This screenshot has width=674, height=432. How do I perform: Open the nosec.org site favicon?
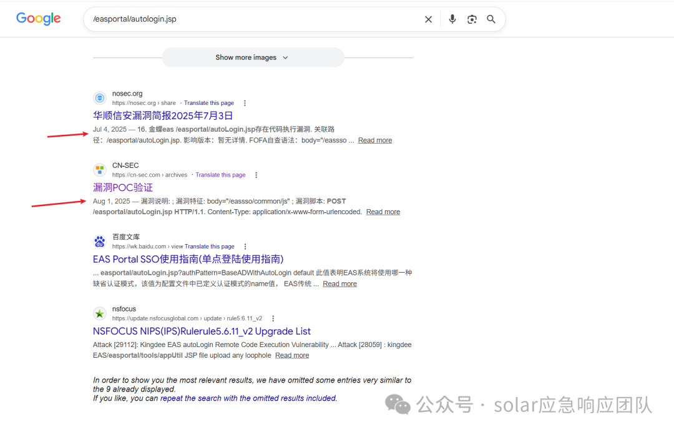(100, 98)
